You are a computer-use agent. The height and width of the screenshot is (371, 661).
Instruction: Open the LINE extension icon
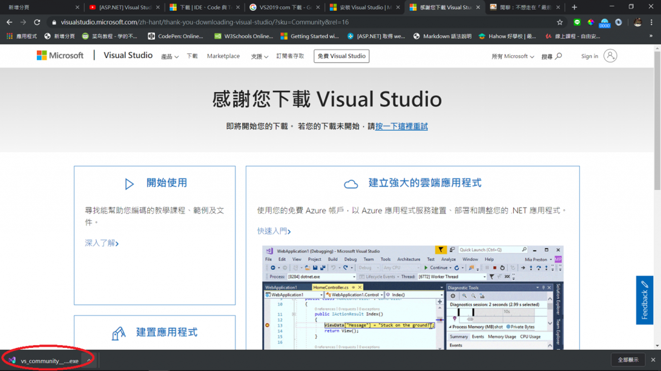tap(577, 23)
